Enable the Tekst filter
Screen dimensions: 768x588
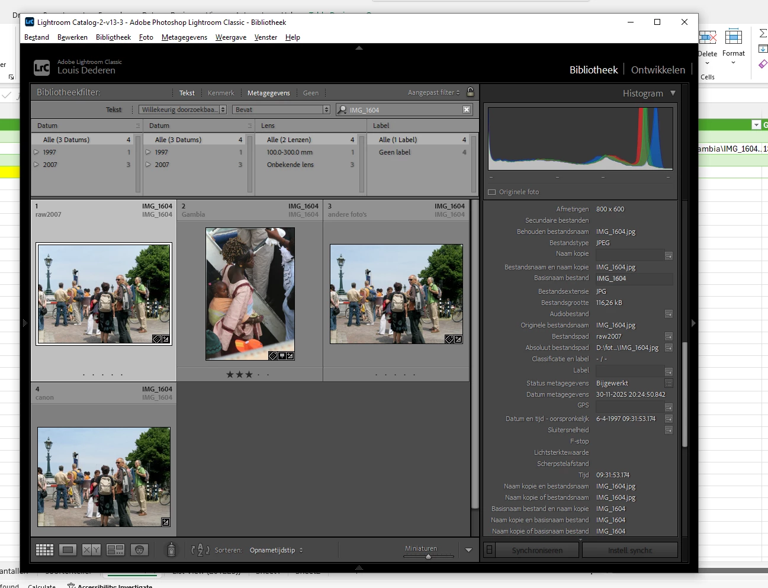pyautogui.click(x=187, y=93)
